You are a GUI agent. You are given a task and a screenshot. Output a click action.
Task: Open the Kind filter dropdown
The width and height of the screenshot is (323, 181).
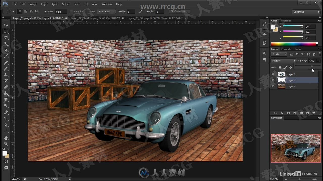click(279, 54)
